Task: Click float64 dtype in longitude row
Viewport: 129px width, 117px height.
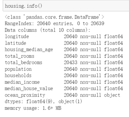Action: point(113,36)
